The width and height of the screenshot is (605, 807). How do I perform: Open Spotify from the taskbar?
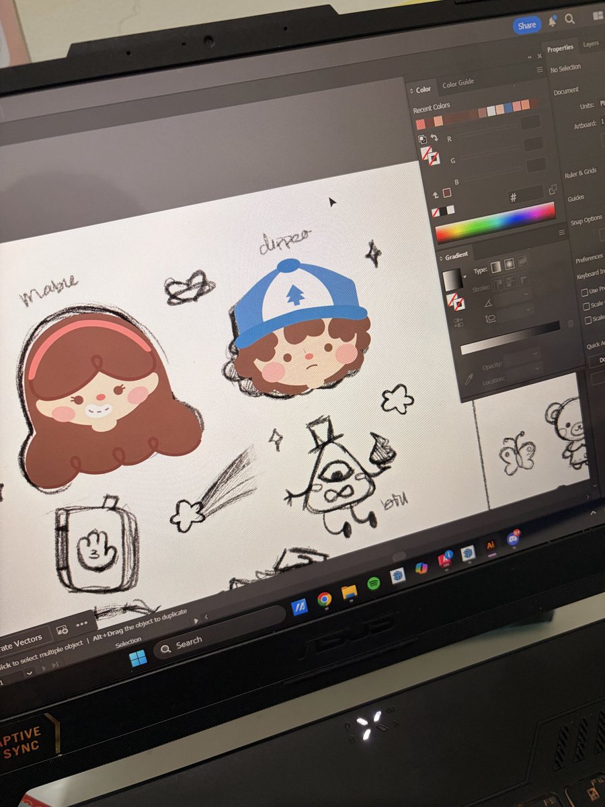pyautogui.click(x=374, y=584)
